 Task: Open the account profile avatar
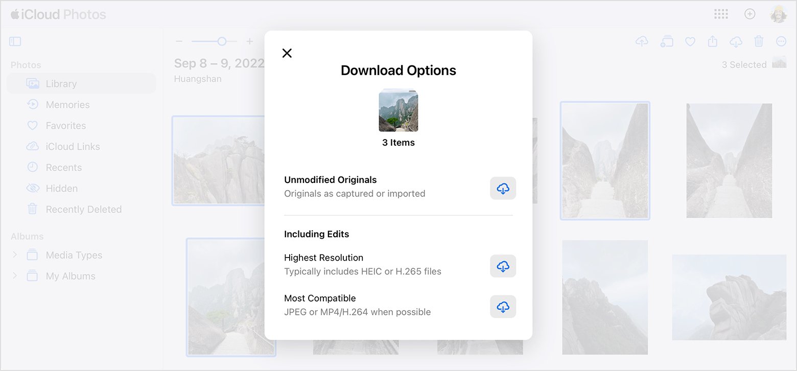pyautogui.click(x=779, y=14)
